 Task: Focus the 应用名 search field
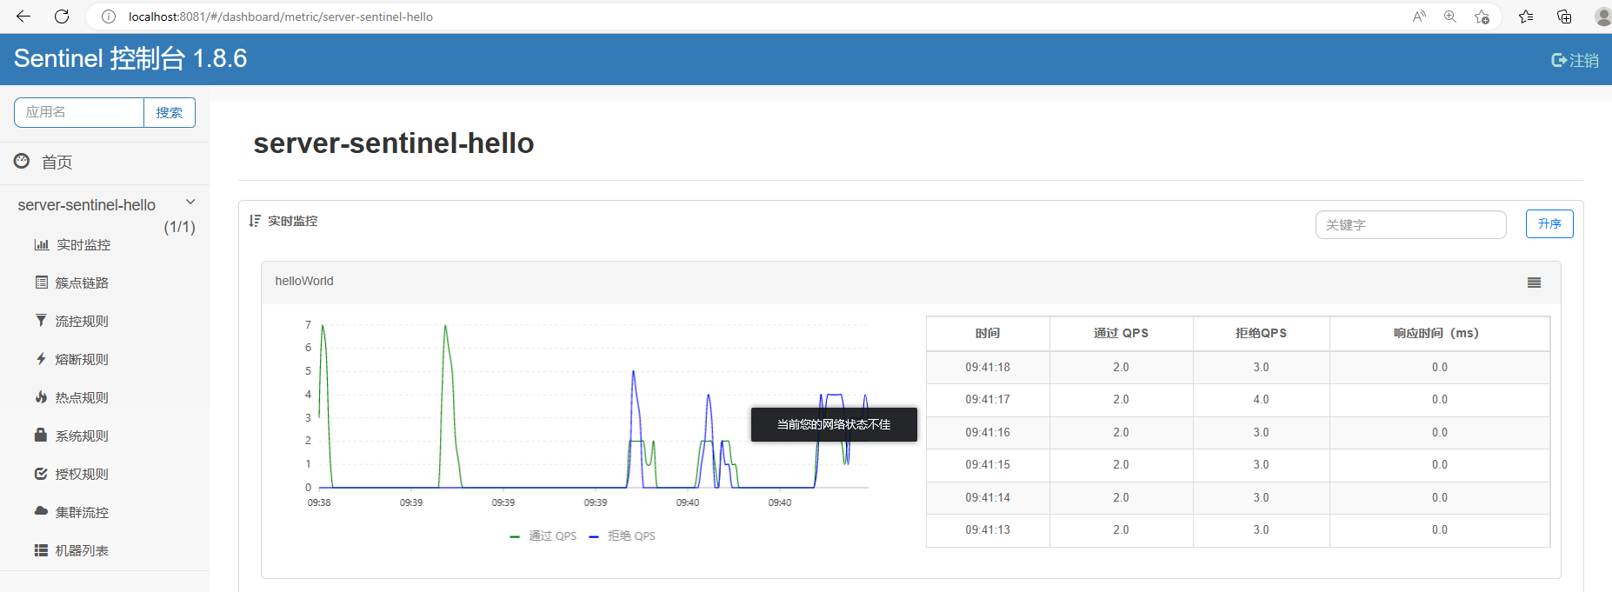coord(79,112)
